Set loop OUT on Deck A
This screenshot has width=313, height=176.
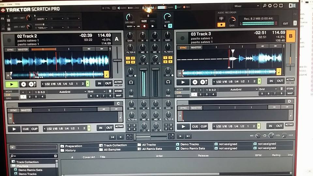click(x=108, y=83)
